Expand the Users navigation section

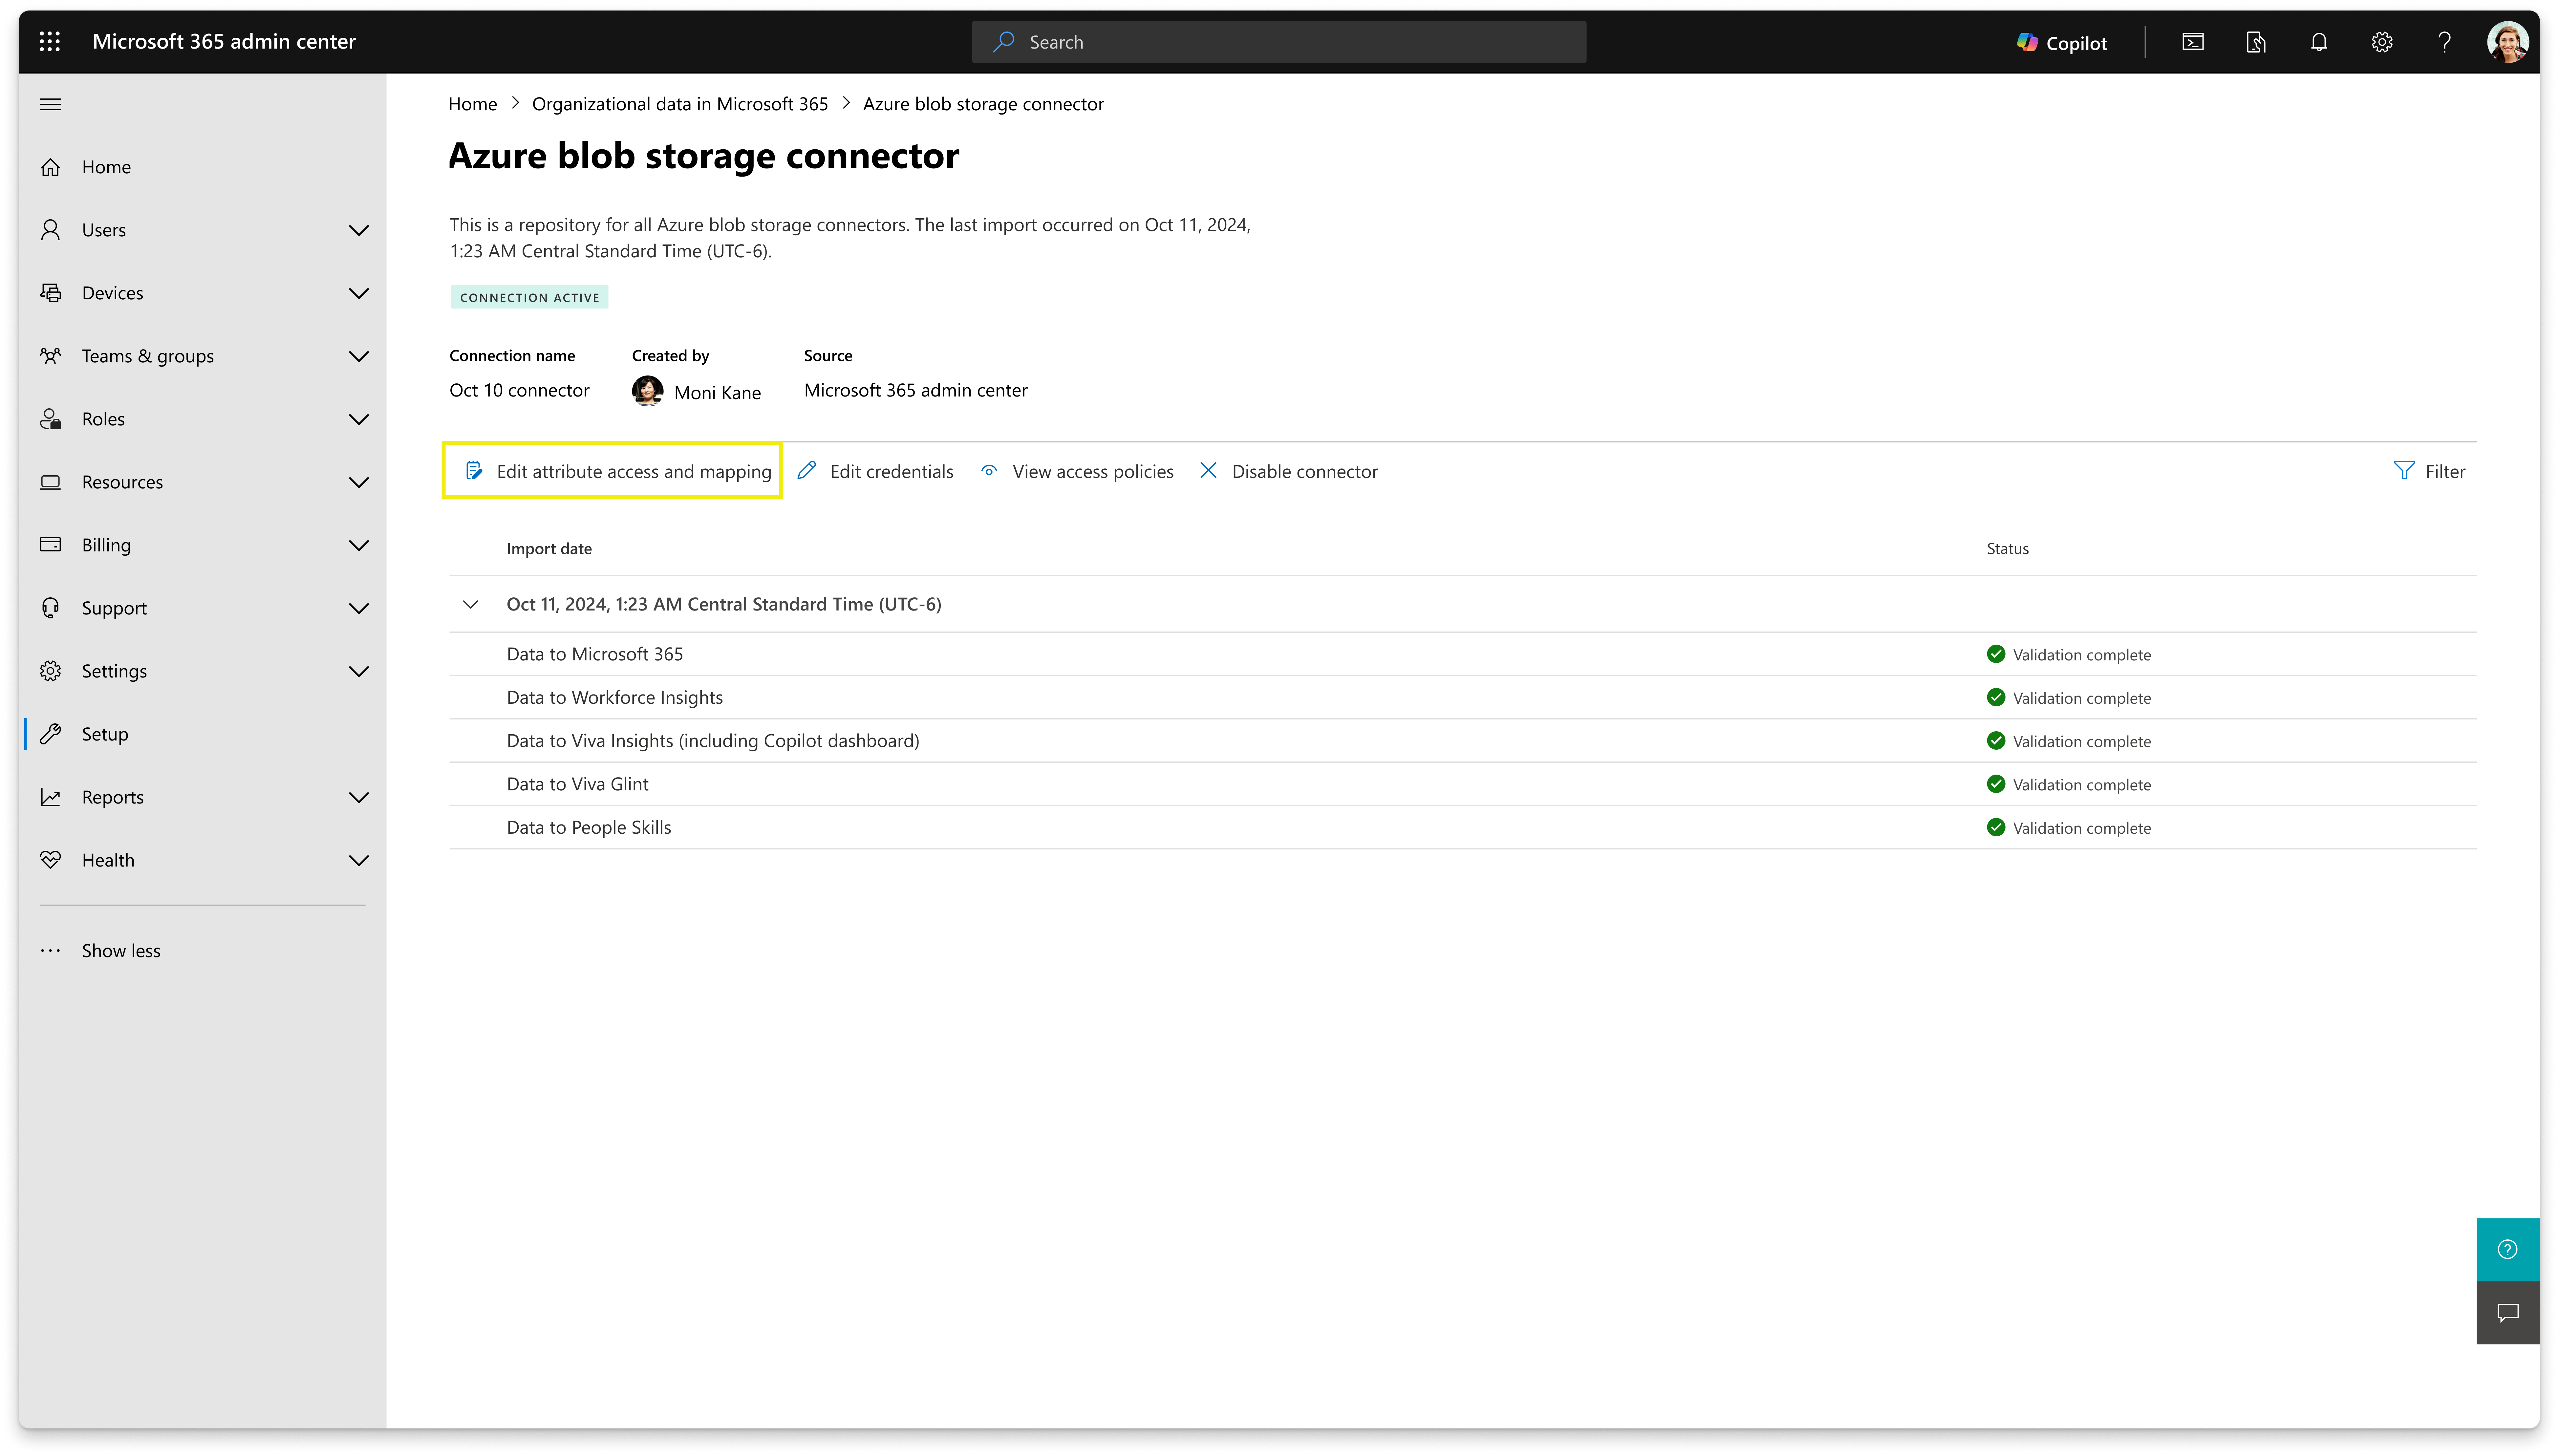358,230
